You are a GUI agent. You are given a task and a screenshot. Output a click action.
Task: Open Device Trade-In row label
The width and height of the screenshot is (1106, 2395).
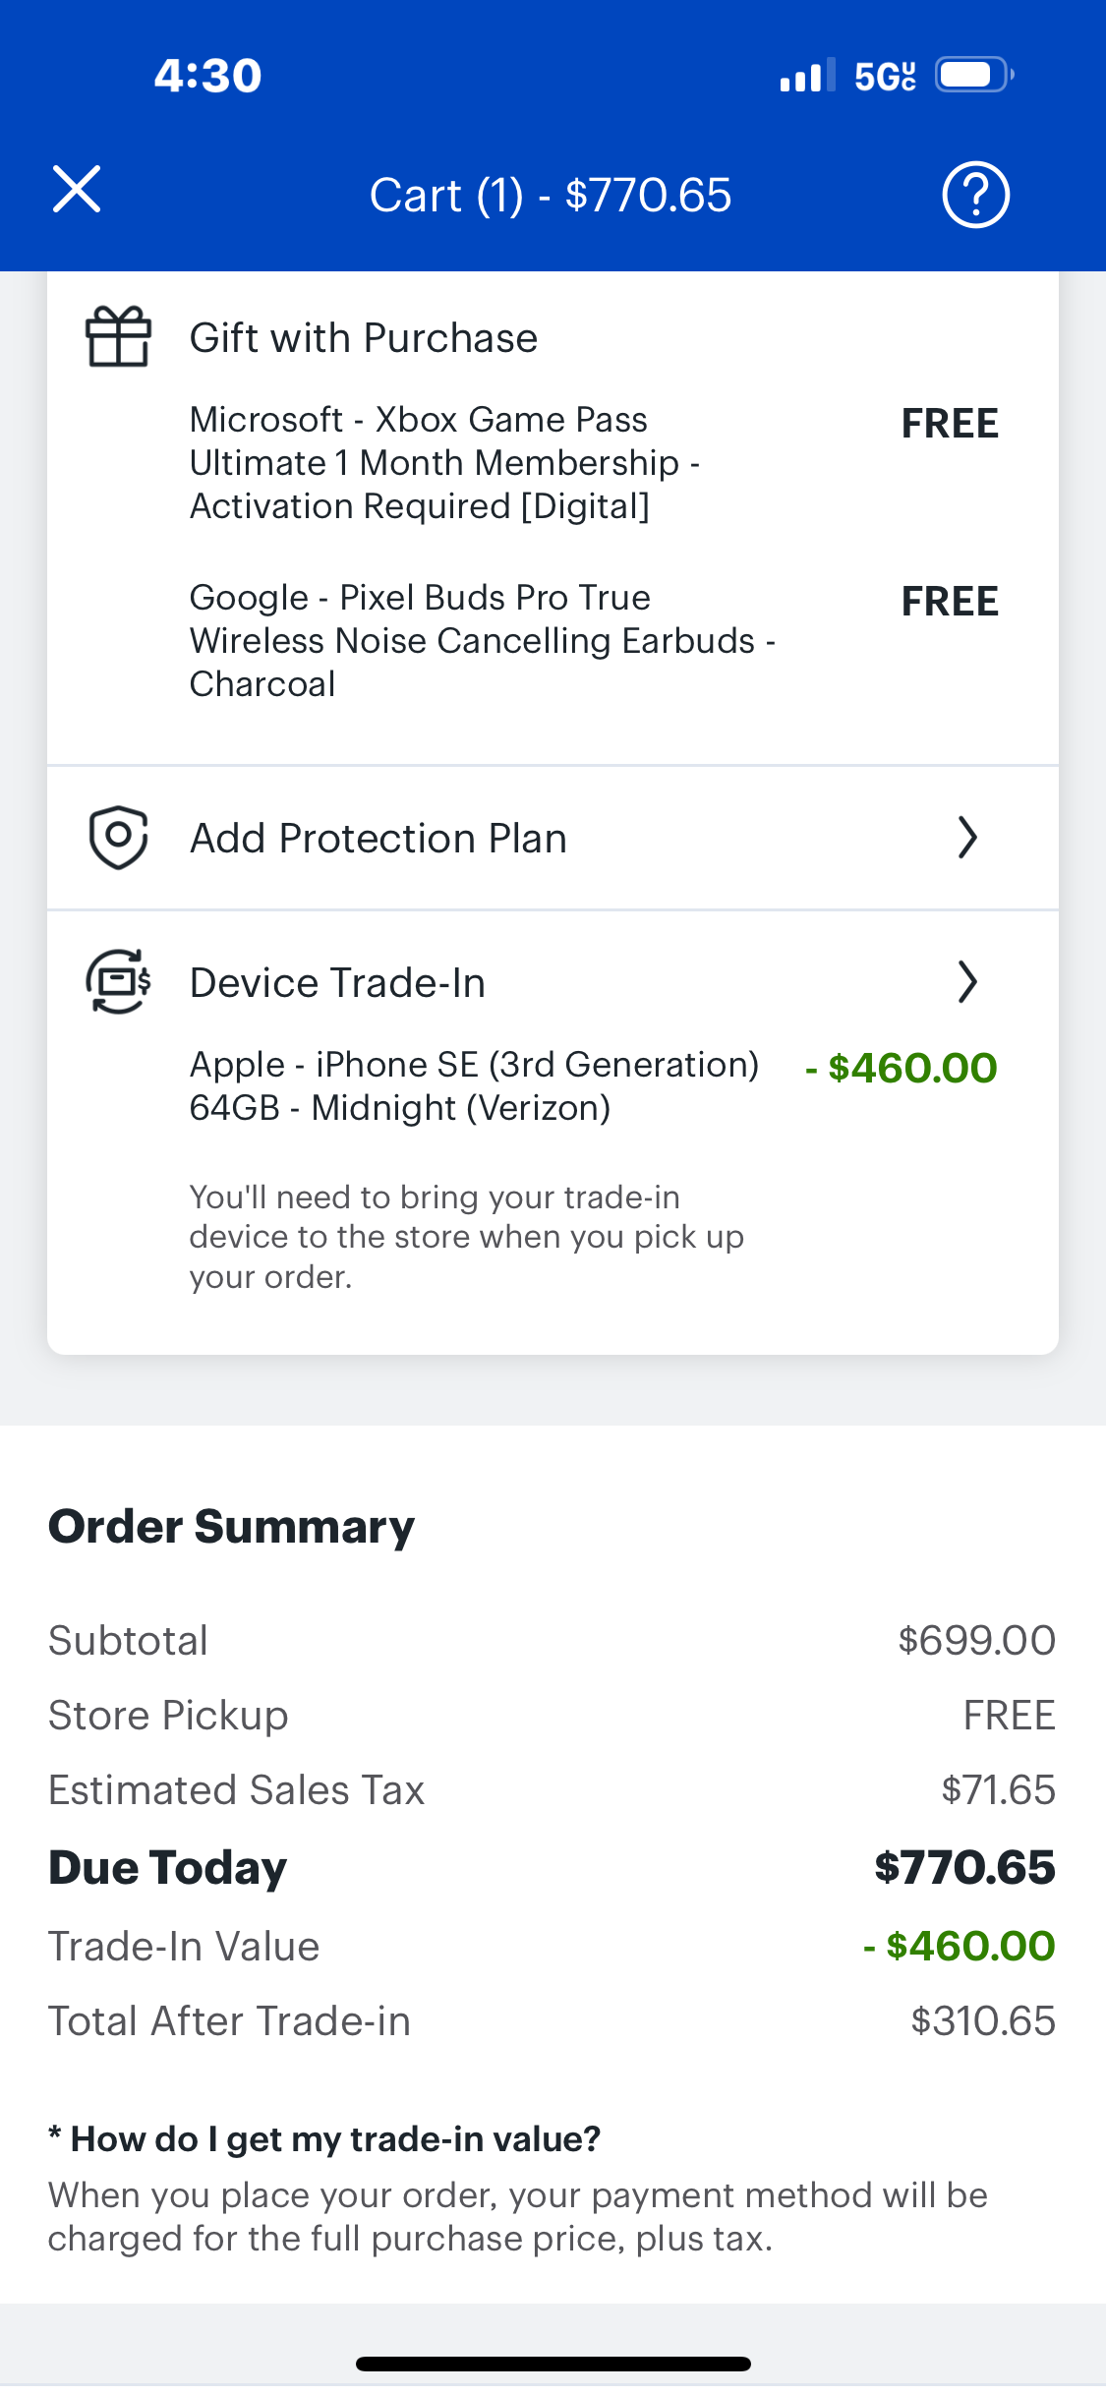[x=337, y=982]
